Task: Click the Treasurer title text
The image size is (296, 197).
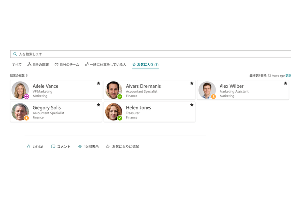Action: pyautogui.click(x=133, y=113)
